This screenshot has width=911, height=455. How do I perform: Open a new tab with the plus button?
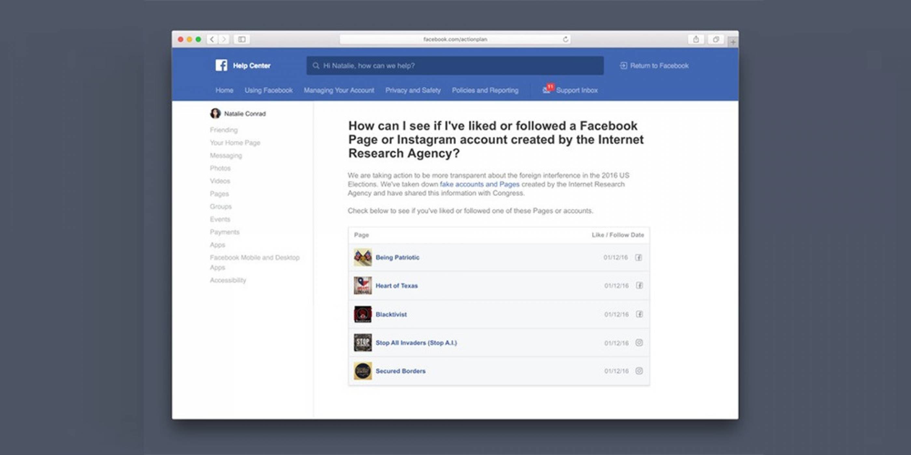pos(733,42)
